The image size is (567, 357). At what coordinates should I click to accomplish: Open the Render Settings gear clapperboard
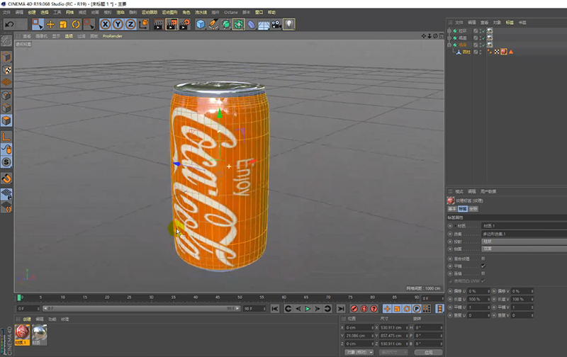(184, 24)
